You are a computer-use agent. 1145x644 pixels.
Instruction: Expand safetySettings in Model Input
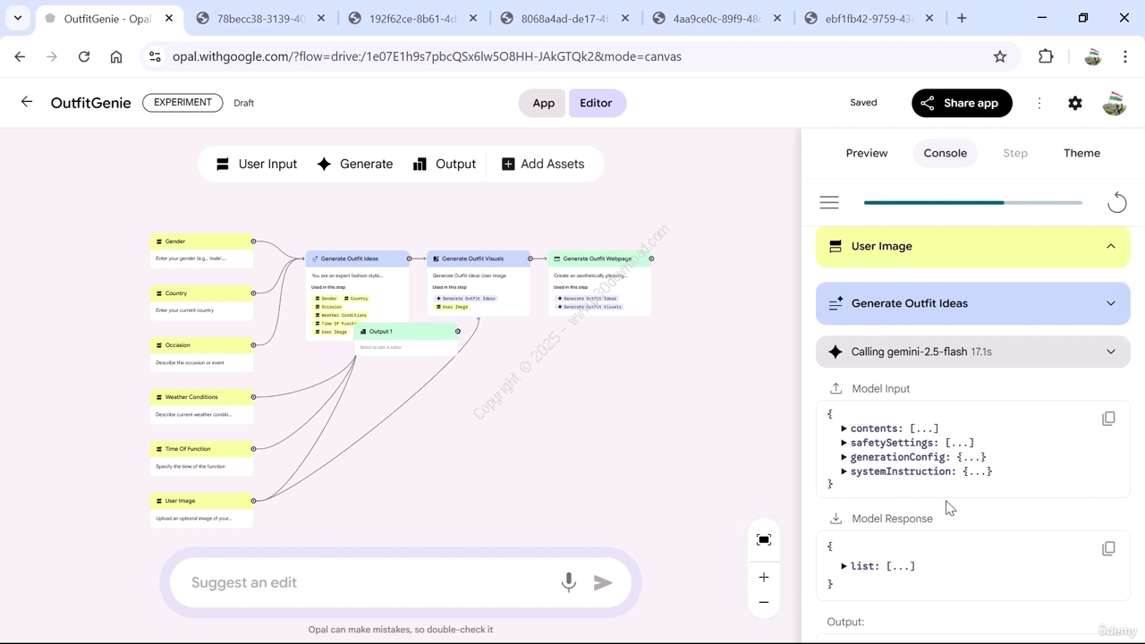844,443
